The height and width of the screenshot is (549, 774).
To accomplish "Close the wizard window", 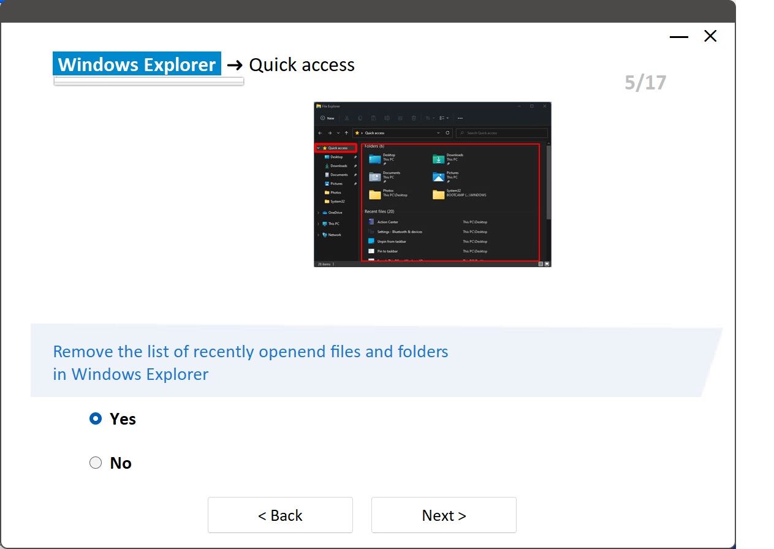I will pyautogui.click(x=710, y=37).
